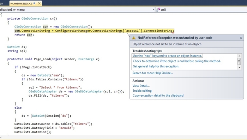Click the troubleshooting tips scrollbar thumb
The width and height of the screenshot is (247, 140).
click(x=240, y=61)
